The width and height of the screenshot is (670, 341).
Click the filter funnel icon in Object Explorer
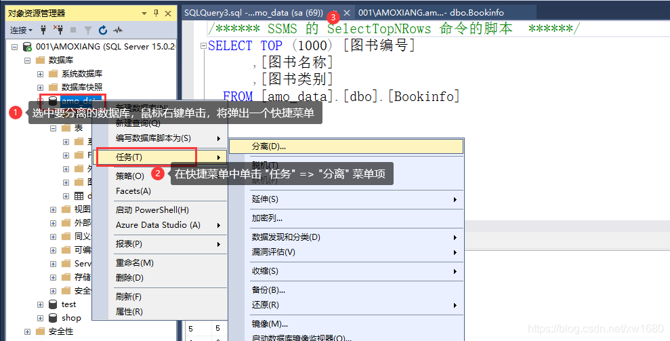88,30
